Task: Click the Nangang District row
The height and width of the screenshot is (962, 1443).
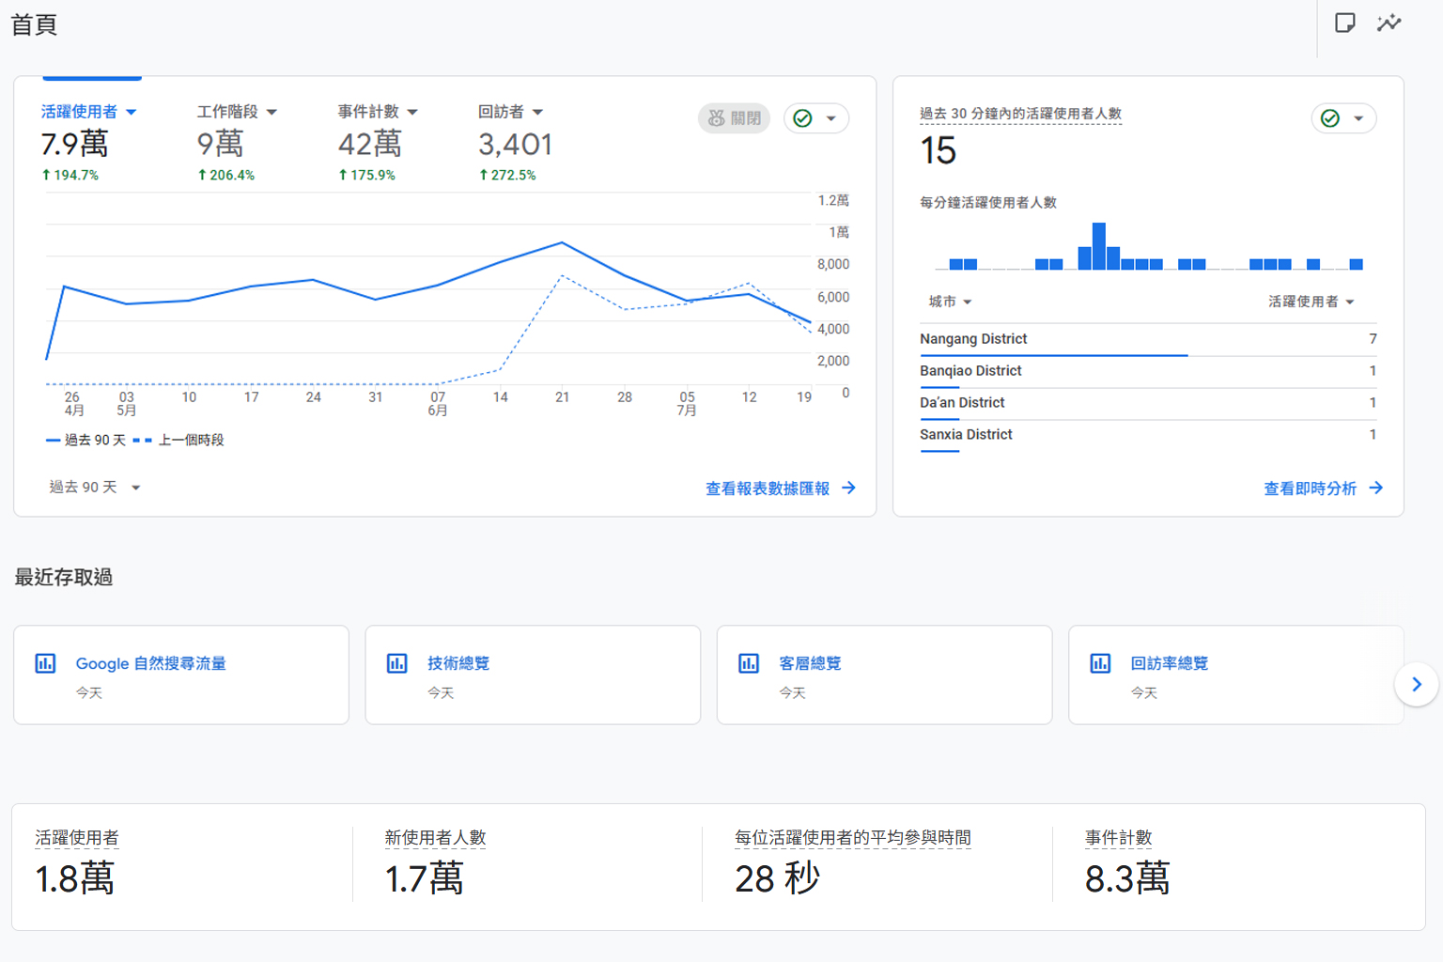Action: click(x=1148, y=339)
